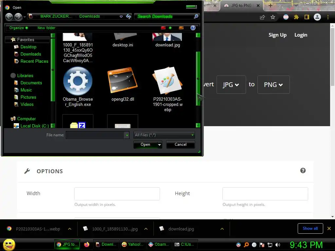Click the Open button
335x251 pixels.
coord(145,145)
